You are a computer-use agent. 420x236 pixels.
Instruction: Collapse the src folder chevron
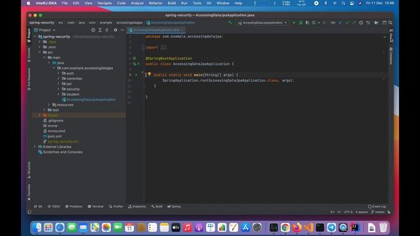click(39, 52)
